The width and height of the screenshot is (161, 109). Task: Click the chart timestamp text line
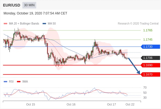[35, 13]
